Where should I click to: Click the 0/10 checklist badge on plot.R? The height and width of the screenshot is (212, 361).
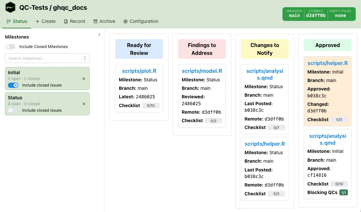151,106
